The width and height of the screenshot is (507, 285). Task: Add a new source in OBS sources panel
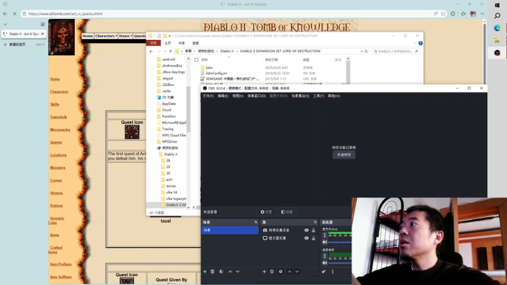coord(264,272)
